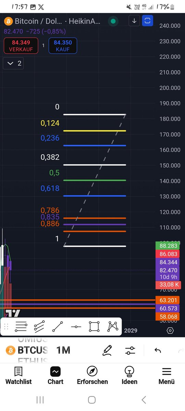The width and height of the screenshot is (185, 411).
Task: Tap 240.000 on the price axis
Action: (x=170, y=26)
